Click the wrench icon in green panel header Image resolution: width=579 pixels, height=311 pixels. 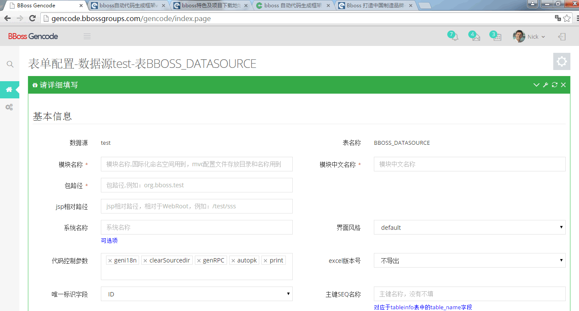(x=546, y=85)
